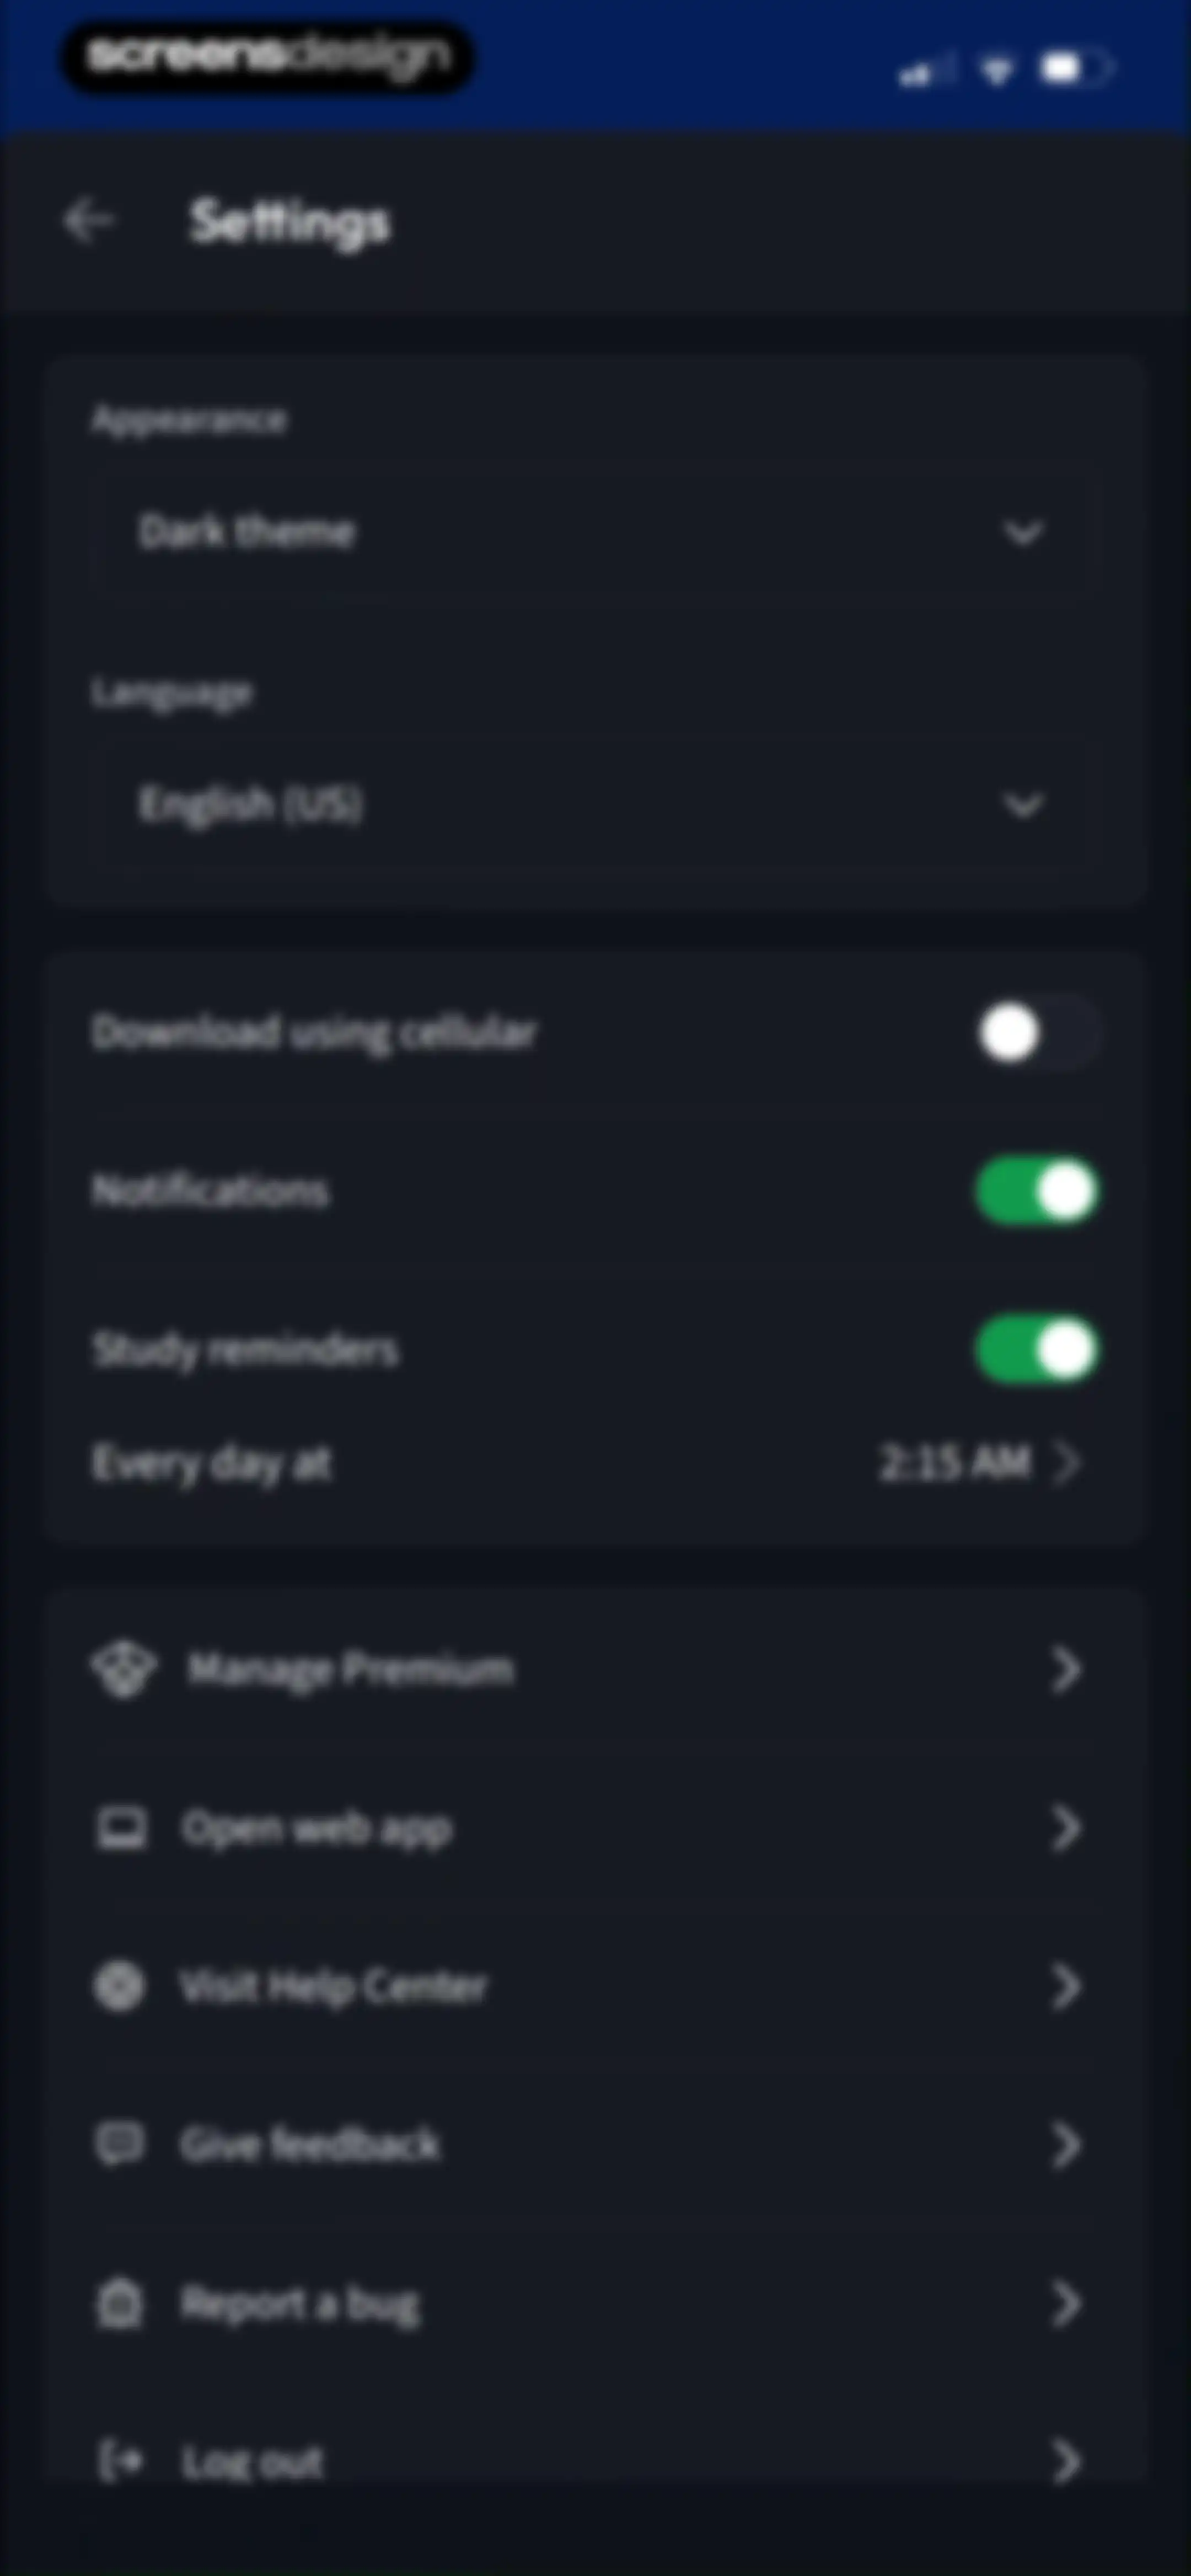Click chevron beside Open web app
This screenshot has width=1191, height=2576.
click(x=1066, y=1828)
